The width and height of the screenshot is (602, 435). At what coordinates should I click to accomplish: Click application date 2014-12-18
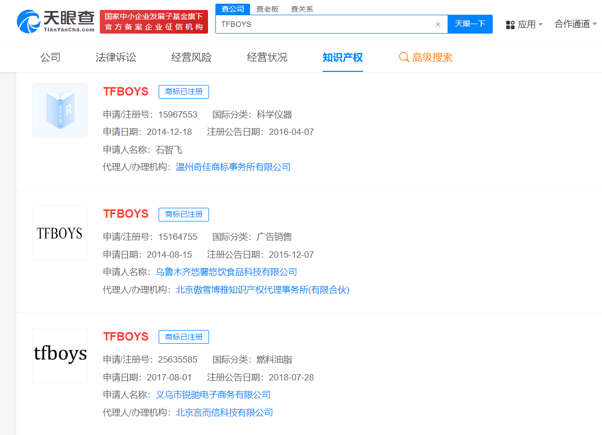[x=169, y=132]
